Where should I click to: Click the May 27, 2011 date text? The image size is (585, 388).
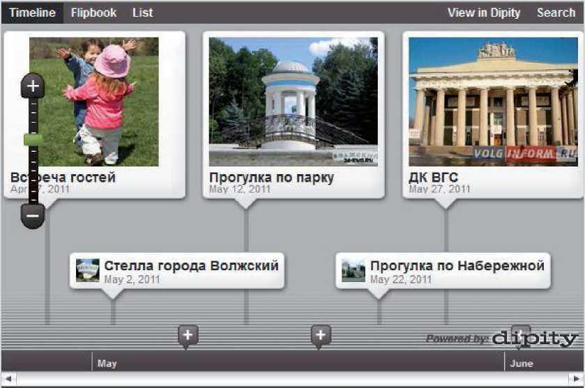click(439, 189)
